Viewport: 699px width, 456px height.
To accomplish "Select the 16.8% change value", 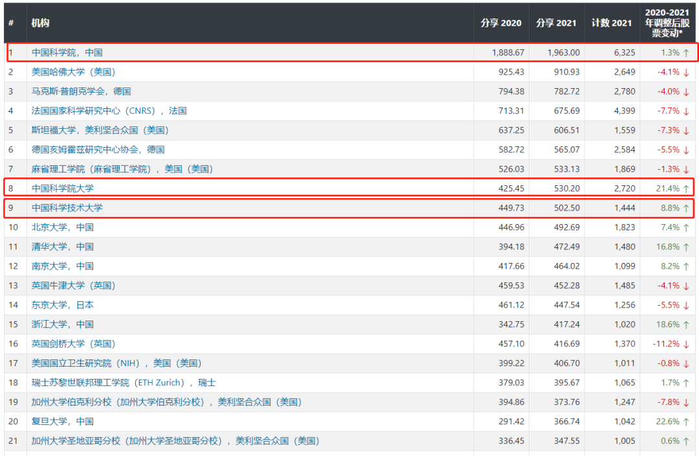I will [668, 247].
